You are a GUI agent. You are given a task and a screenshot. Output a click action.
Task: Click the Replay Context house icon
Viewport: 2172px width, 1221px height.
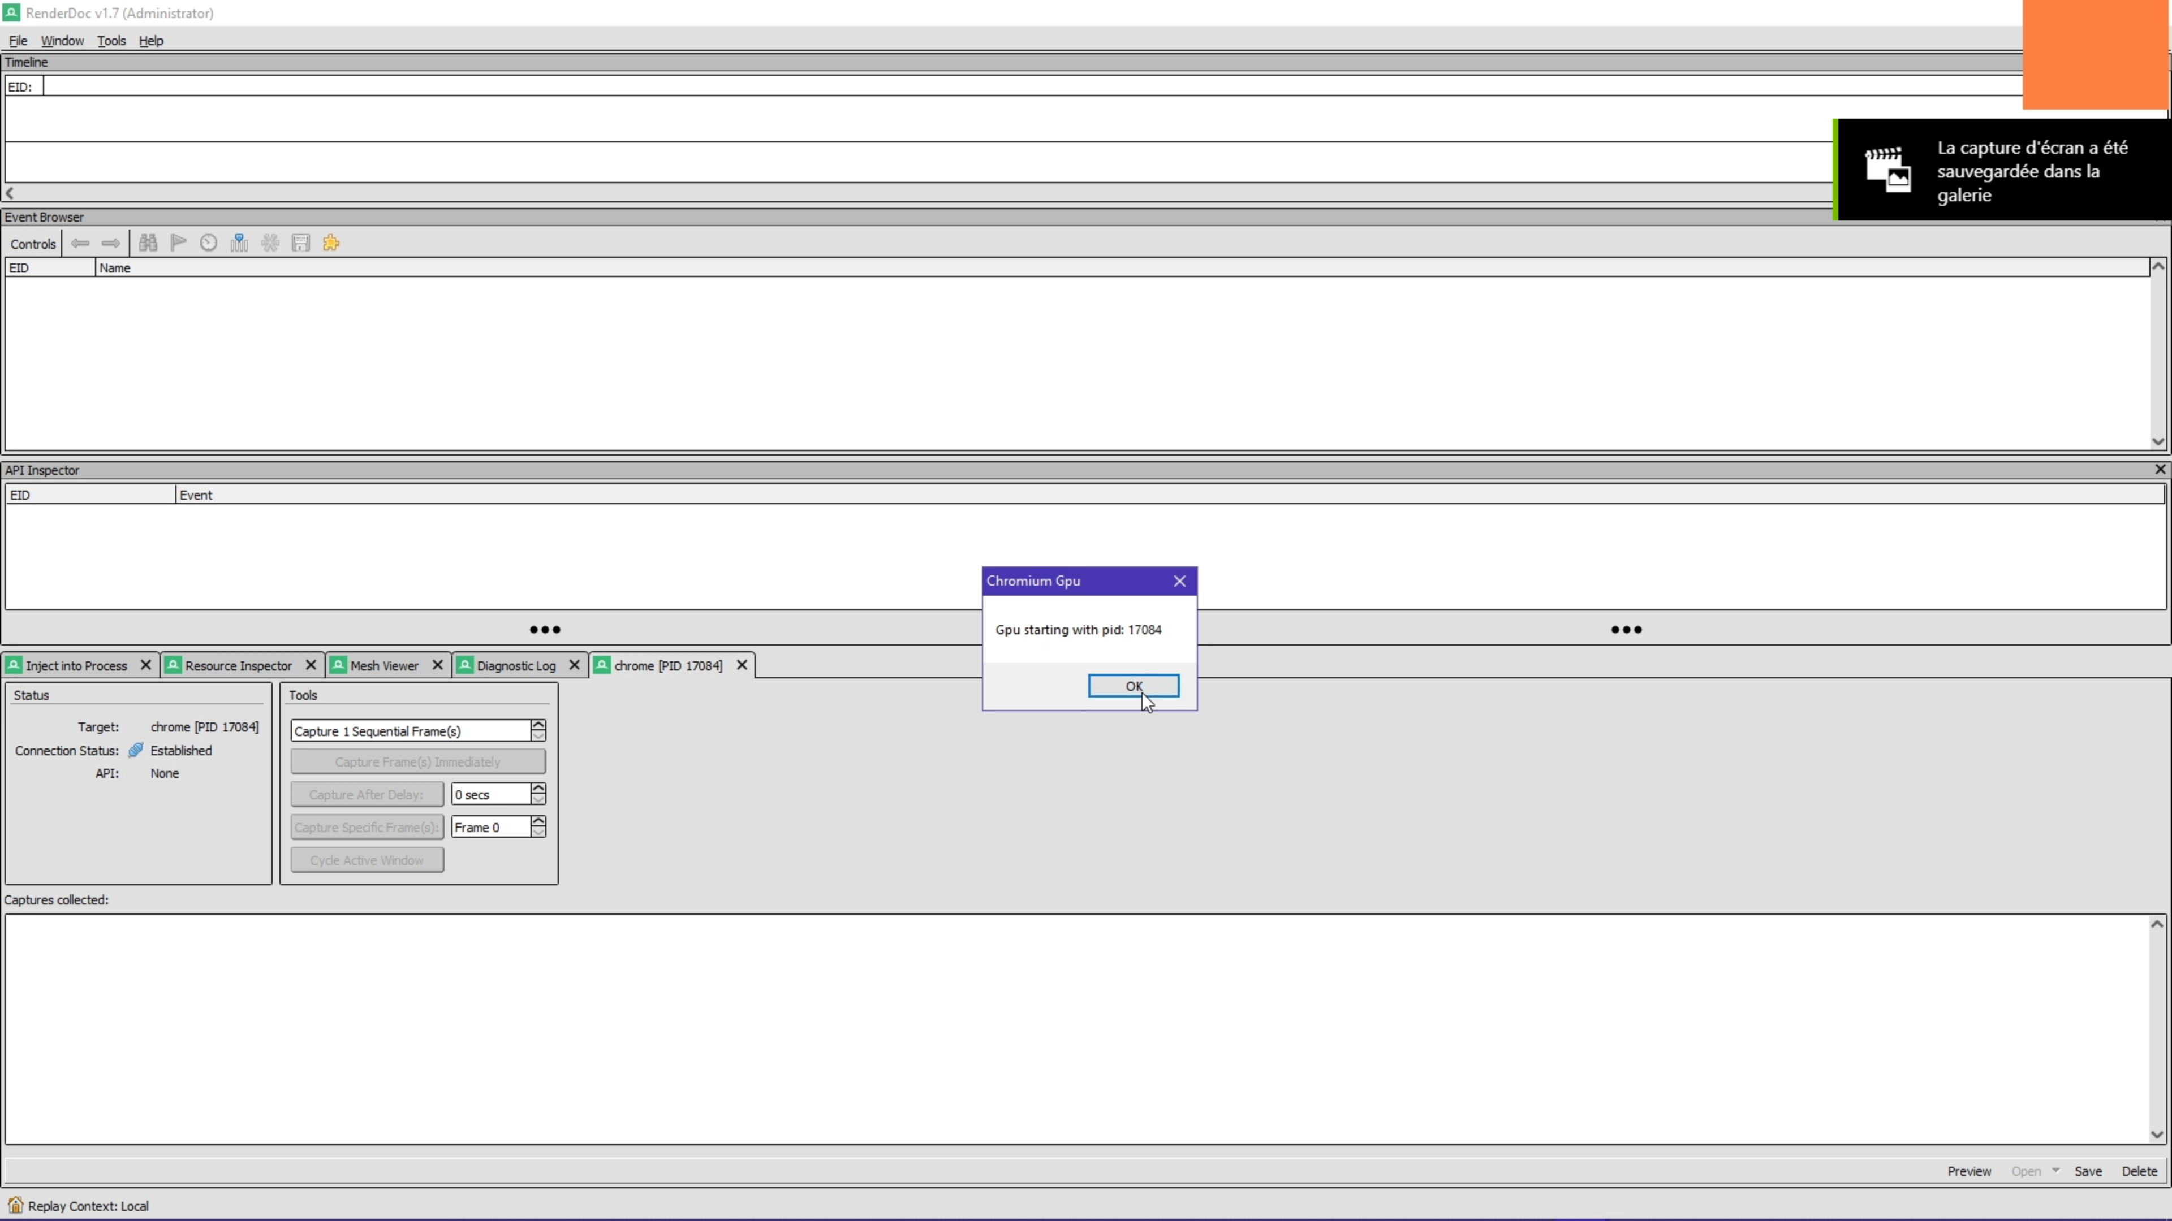coord(15,1205)
